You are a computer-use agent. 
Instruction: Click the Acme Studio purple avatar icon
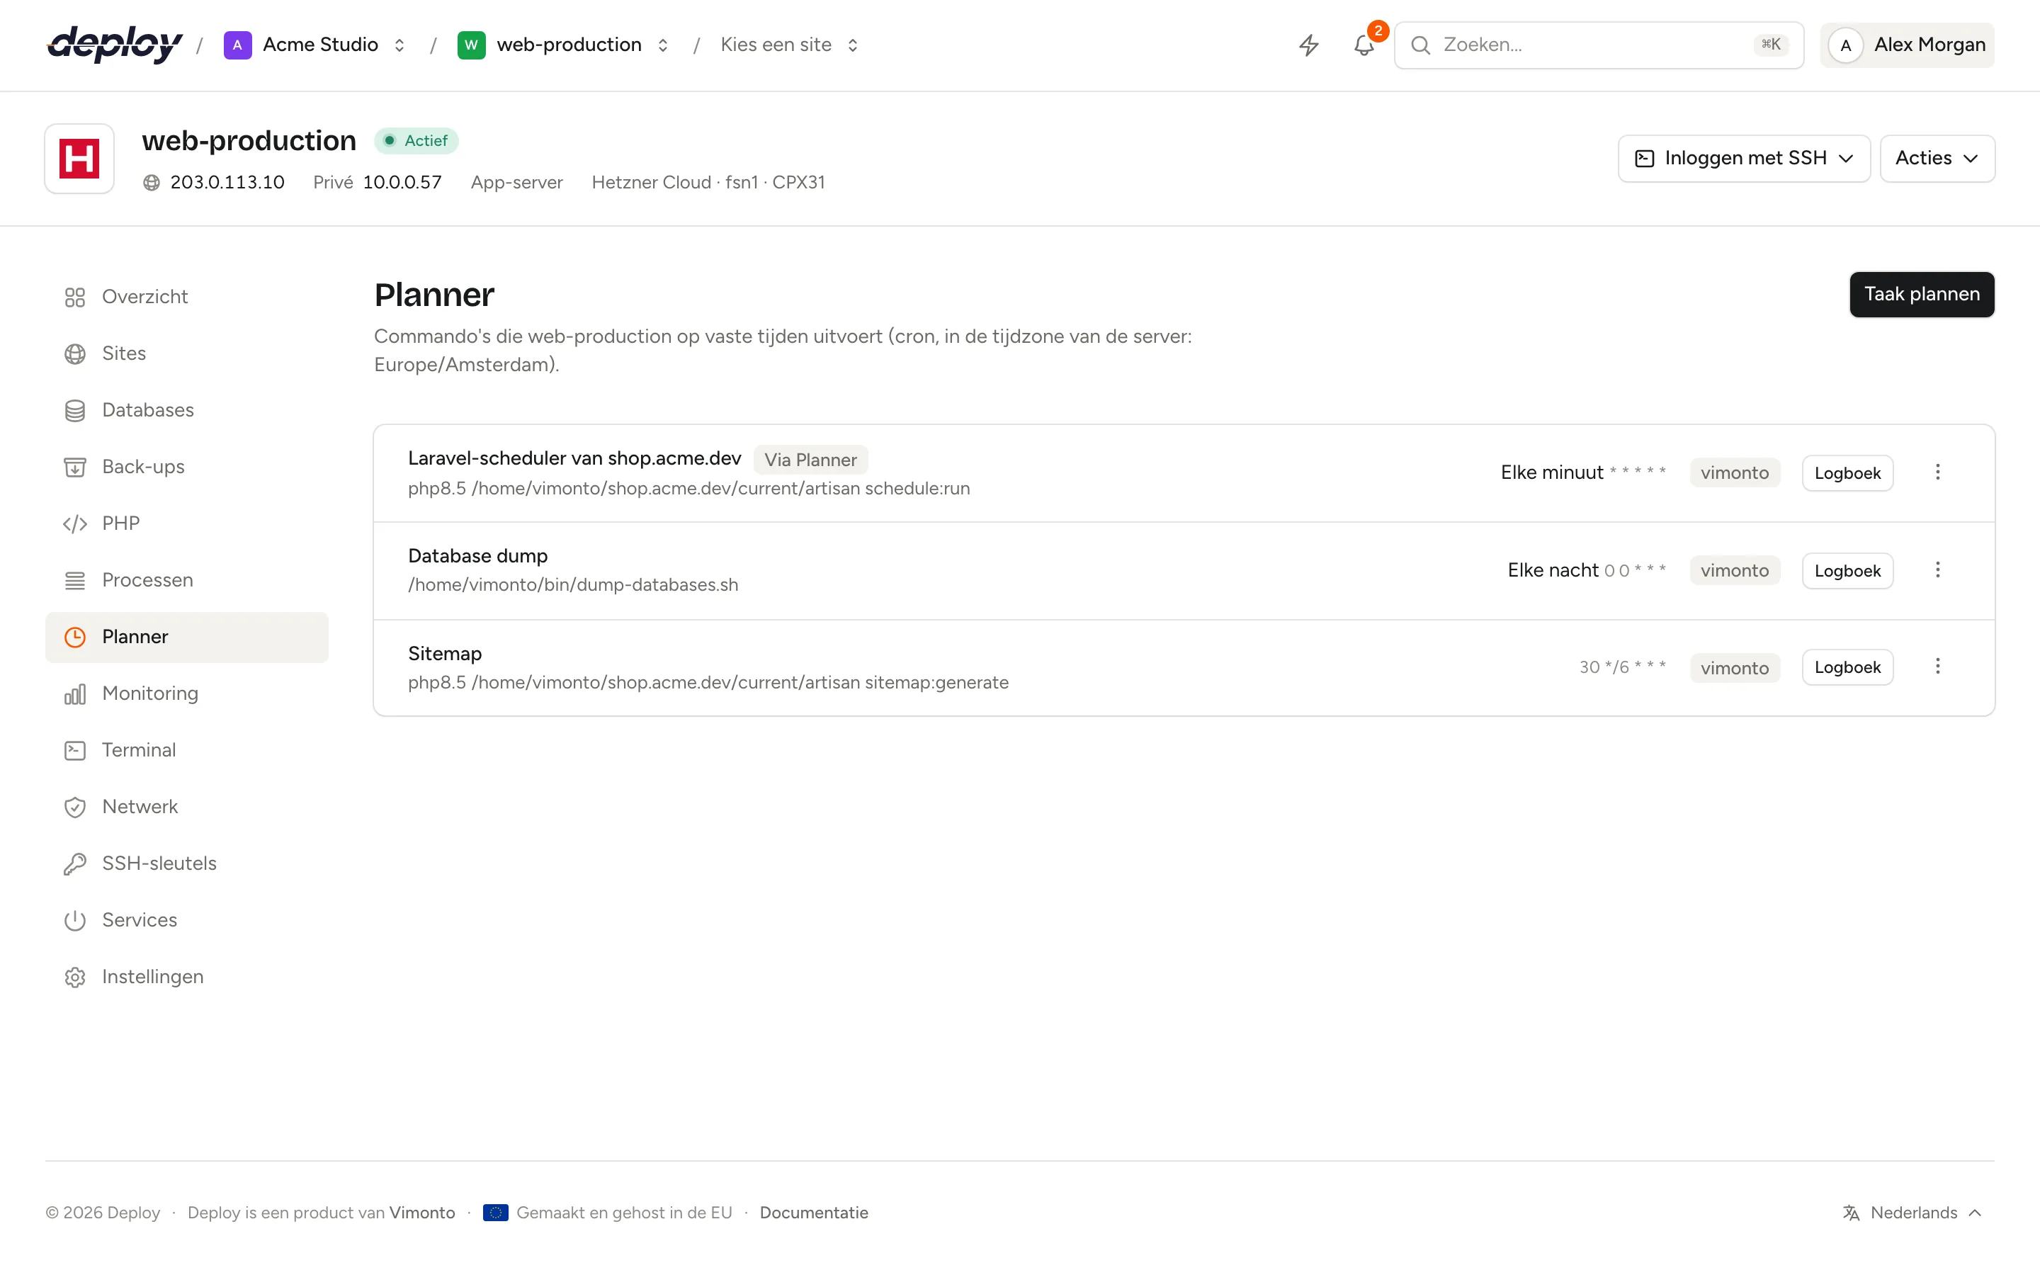[238, 45]
